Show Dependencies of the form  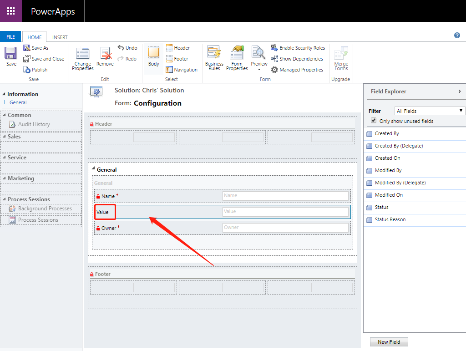(297, 59)
